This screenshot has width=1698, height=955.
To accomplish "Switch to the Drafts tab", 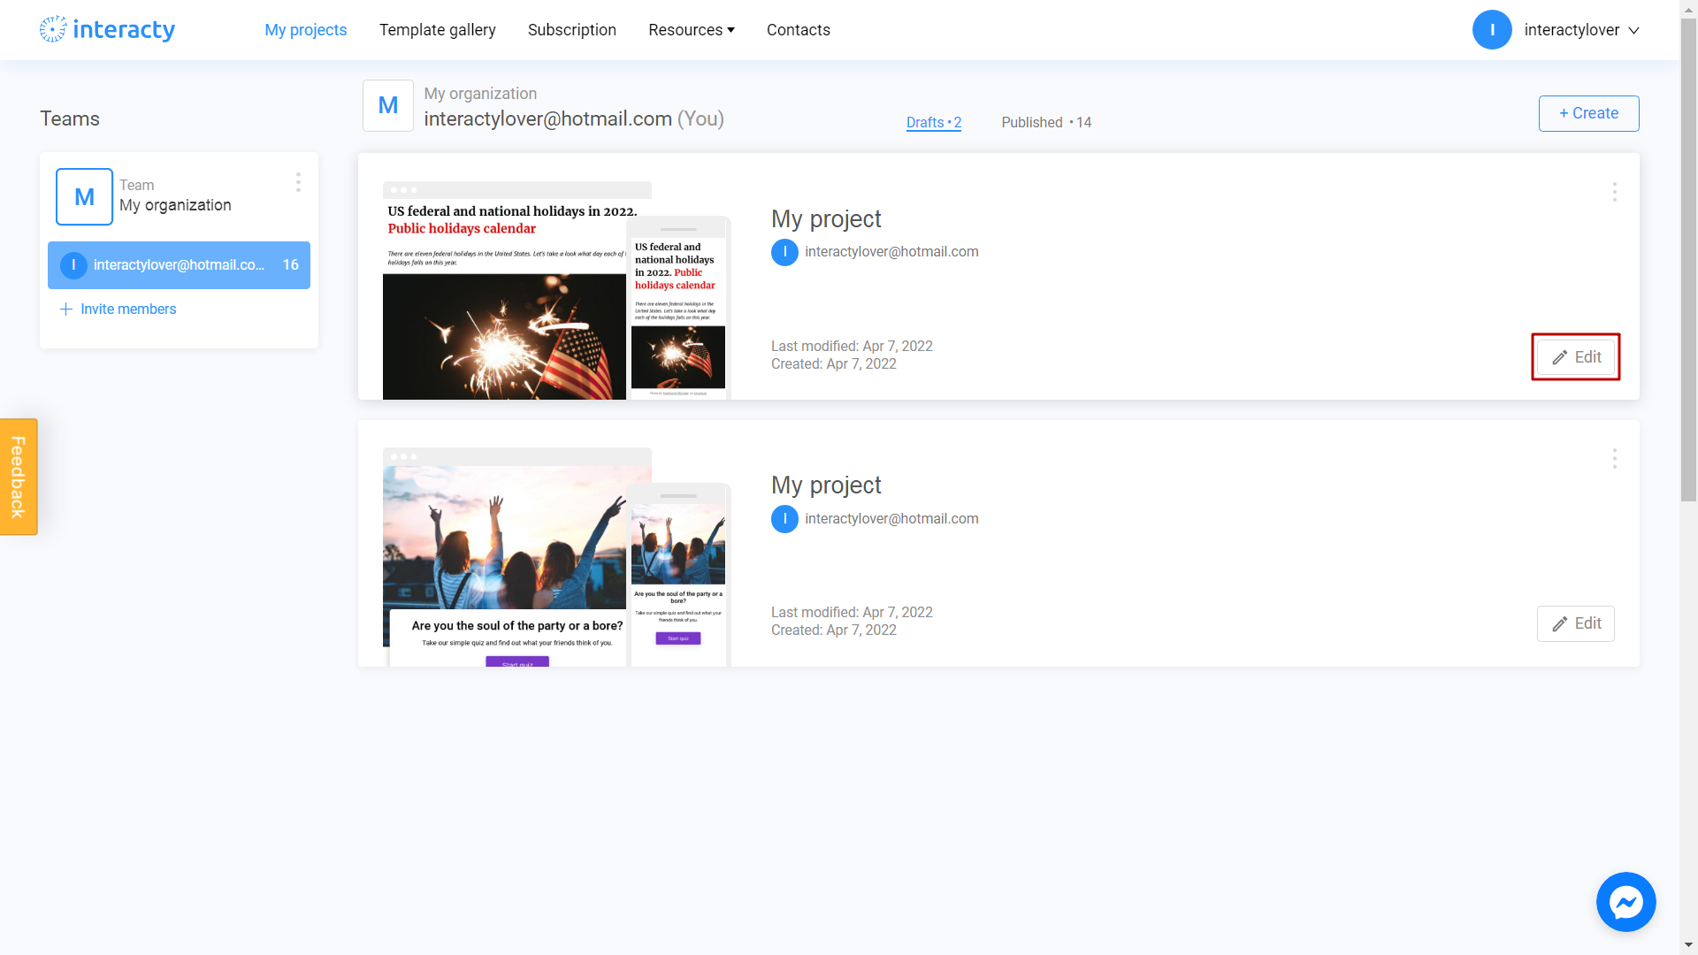I will pyautogui.click(x=933, y=122).
